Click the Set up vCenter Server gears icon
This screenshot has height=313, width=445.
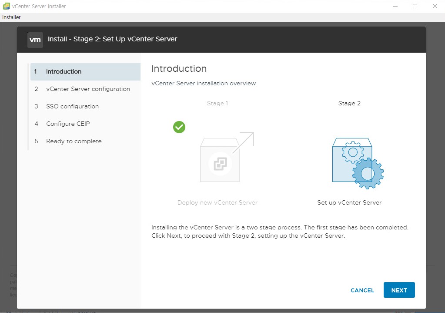coord(358,163)
